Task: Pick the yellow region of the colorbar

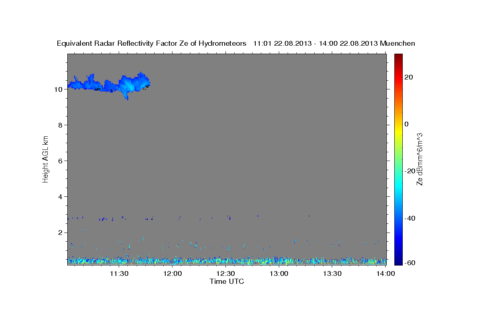Action: point(398,131)
